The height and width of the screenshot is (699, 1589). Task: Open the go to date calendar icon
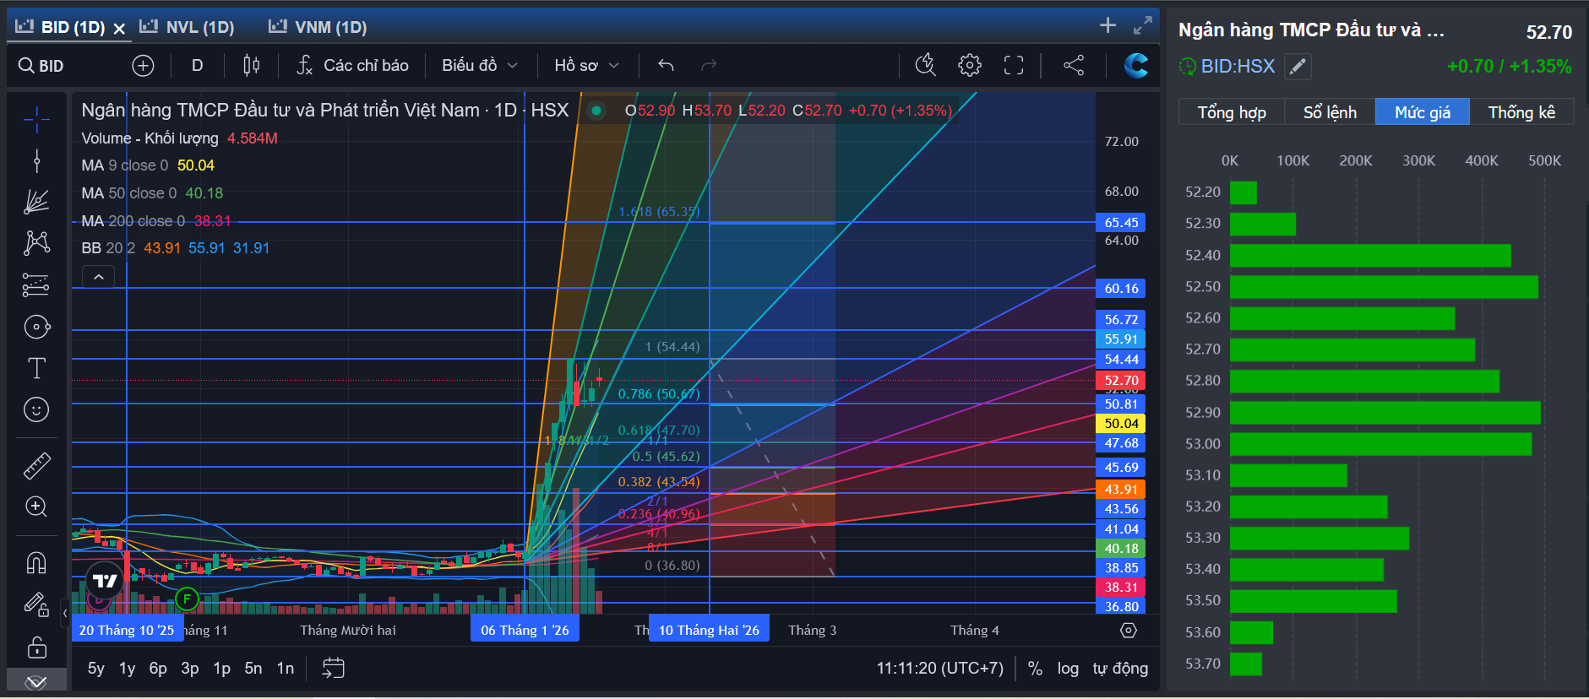coord(334,669)
